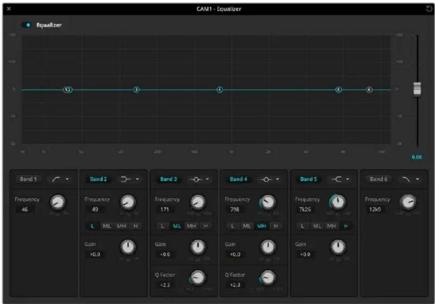Enable Band 1 button

point(28,179)
